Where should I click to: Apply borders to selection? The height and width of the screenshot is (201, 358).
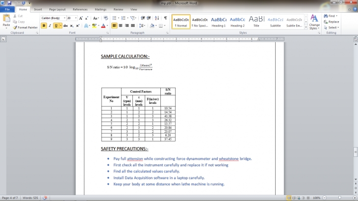[161, 25]
